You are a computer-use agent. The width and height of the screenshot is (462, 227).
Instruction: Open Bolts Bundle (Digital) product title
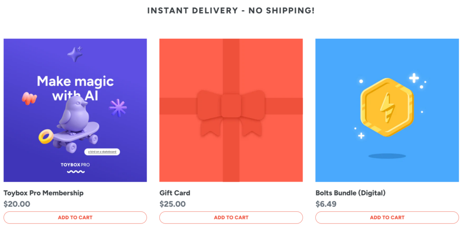tap(350, 193)
